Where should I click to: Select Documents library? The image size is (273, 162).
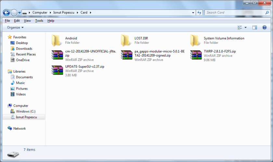pos(24,77)
